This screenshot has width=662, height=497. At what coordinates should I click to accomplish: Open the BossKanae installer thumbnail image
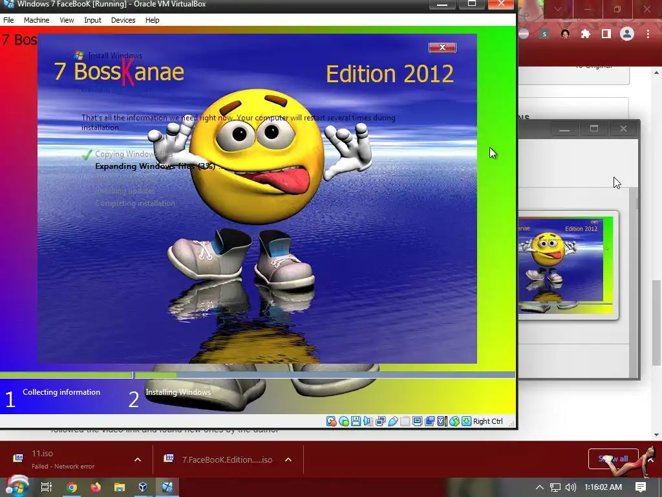tap(567, 265)
